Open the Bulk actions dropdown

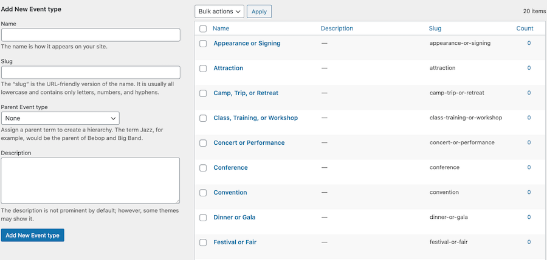(x=219, y=12)
